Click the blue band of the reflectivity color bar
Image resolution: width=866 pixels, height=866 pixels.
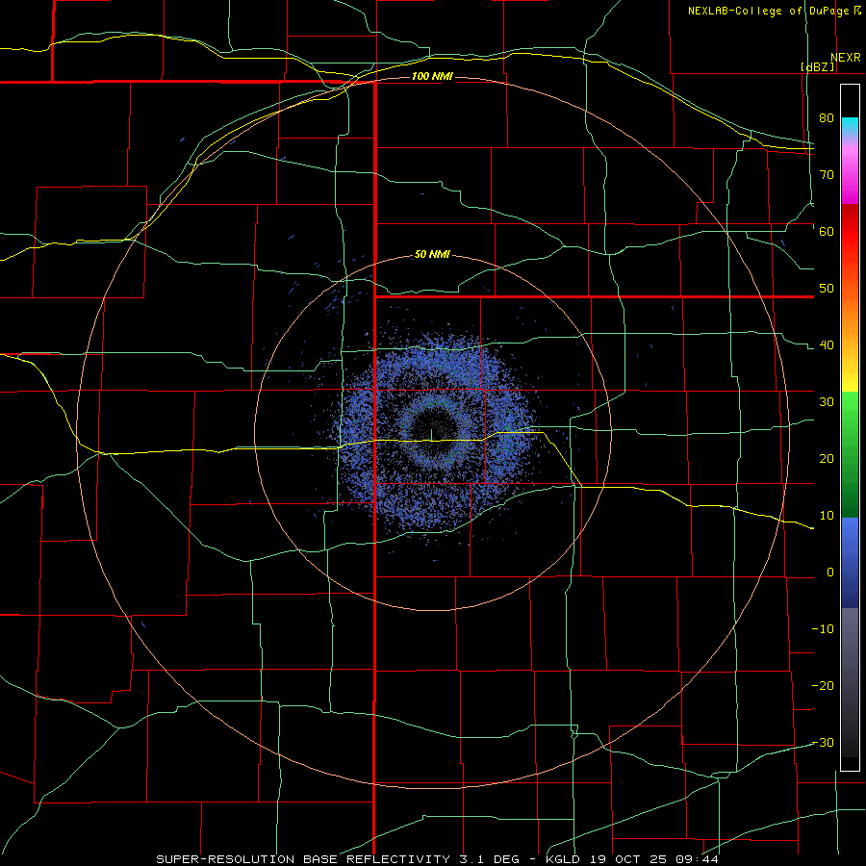[850, 562]
